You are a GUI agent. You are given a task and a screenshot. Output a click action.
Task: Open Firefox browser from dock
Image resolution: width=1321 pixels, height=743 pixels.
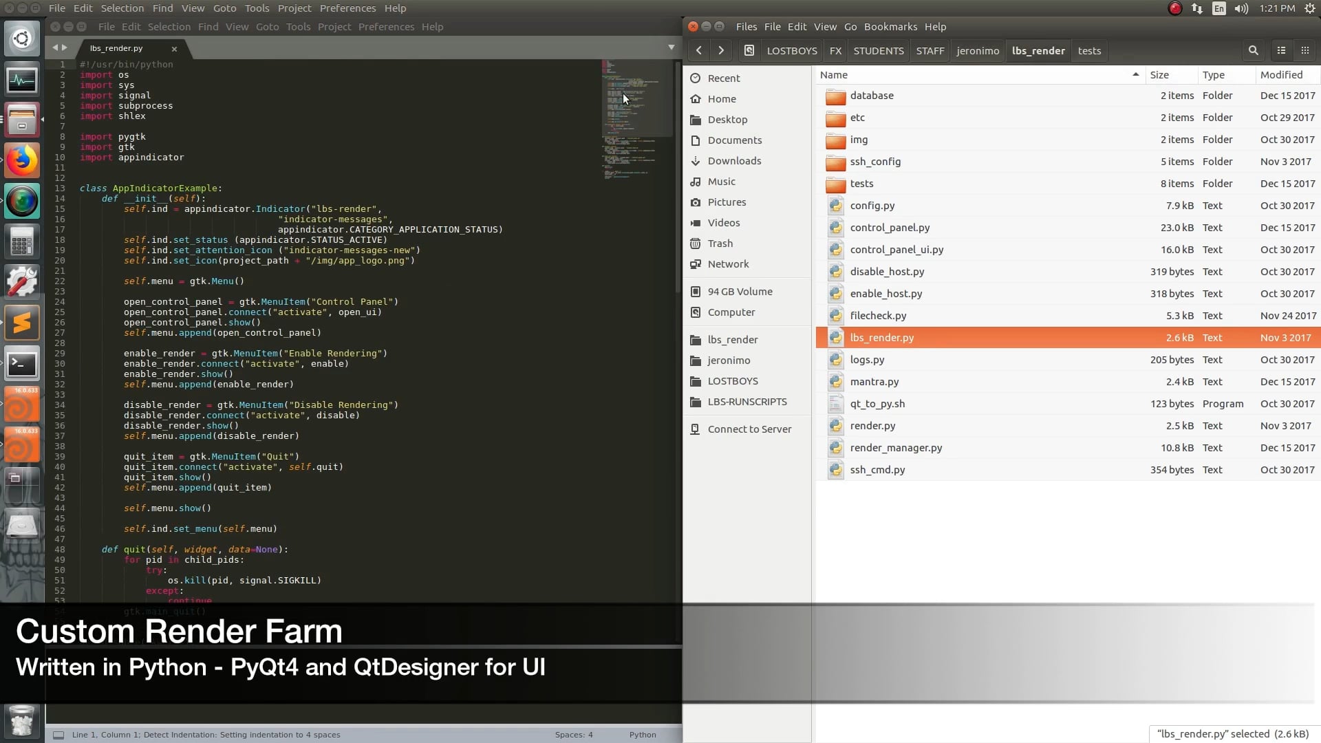[22, 161]
